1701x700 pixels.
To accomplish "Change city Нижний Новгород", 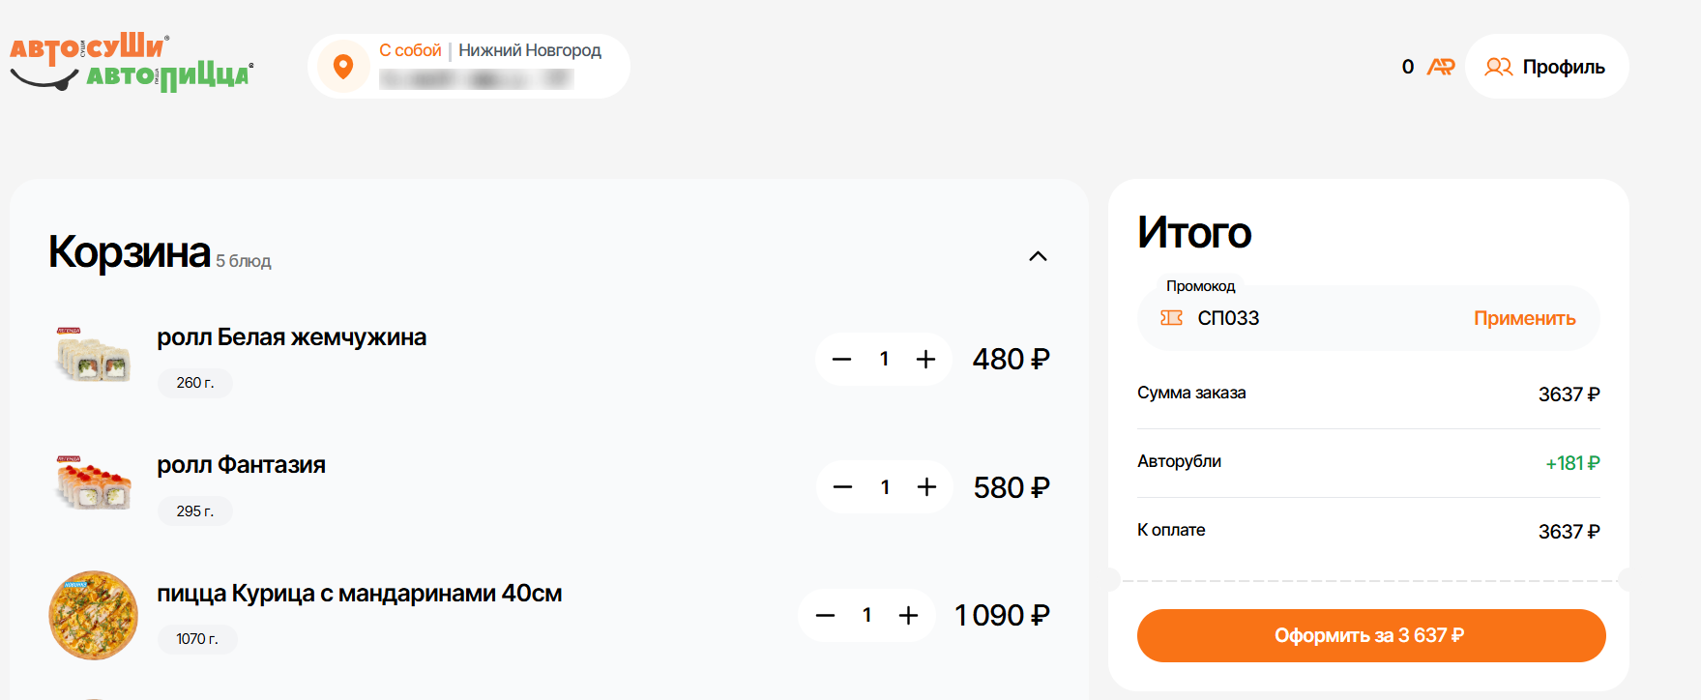I will (530, 50).
